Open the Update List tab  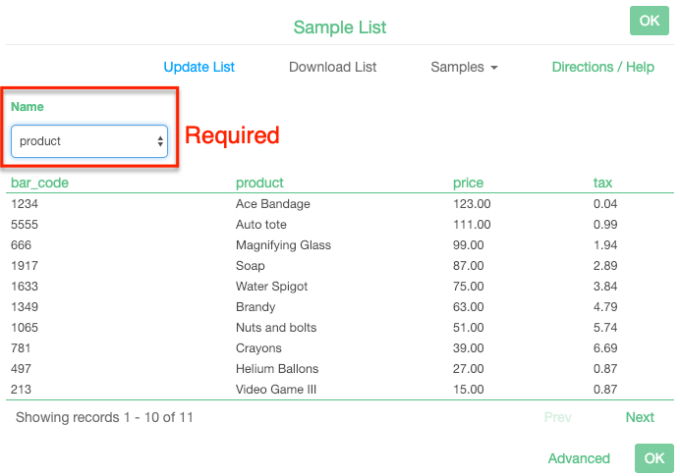pos(199,67)
